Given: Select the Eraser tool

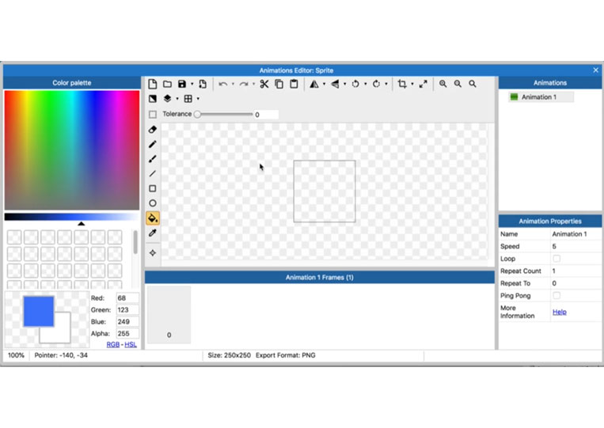Looking at the screenshot, I should [x=153, y=130].
